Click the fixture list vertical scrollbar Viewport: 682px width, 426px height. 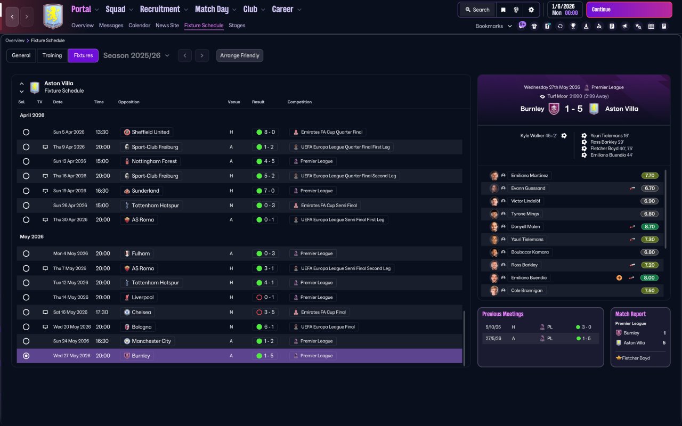pos(464,338)
